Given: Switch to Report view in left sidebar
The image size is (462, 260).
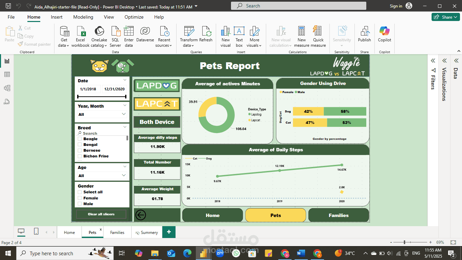Looking at the screenshot, I should tap(7, 61).
